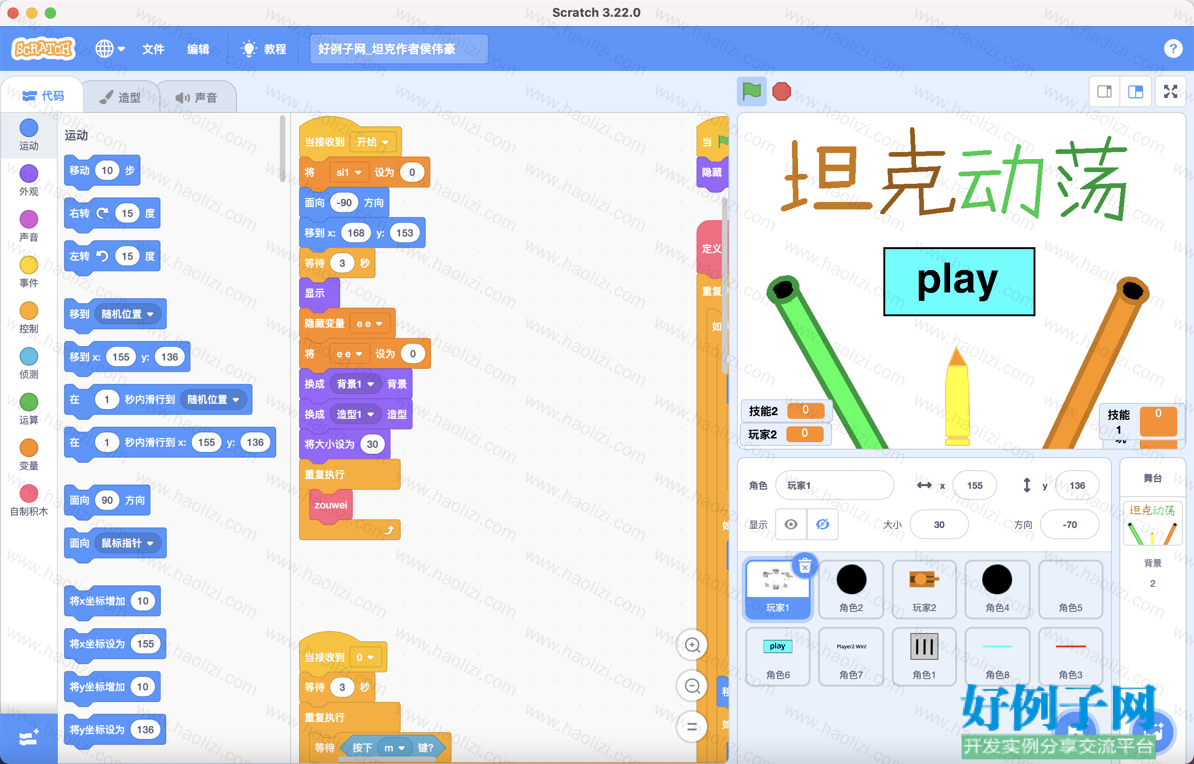Expand the key m dropdown
Screen dimensions: 1194x764
[395, 748]
